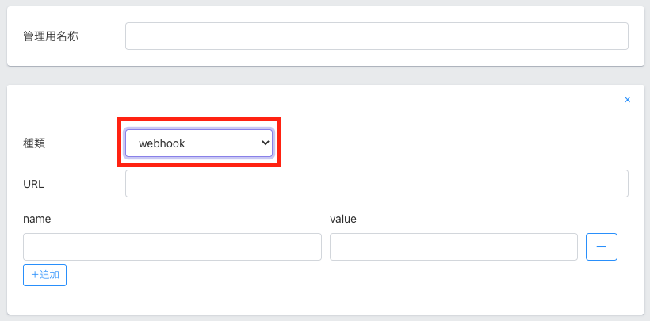
Task: Click the blank space right of the 種類 dropdown
Action: click(x=452, y=143)
